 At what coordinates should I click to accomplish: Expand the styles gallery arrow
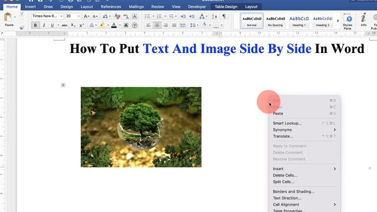click(338, 21)
